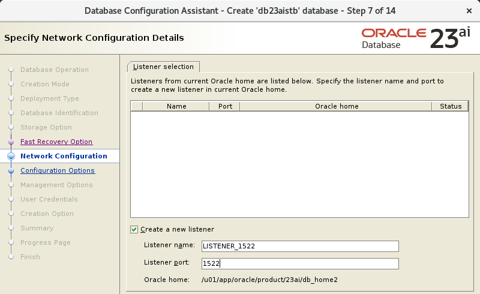Switch to the Listener selection tab

pyautogui.click(x=163, y=67)
